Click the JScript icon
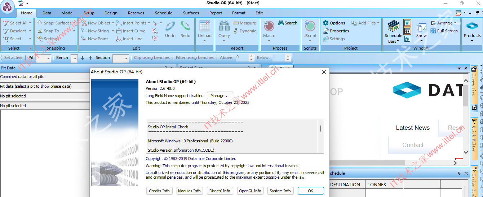Image resolution: width=483 pixels, height=197 pixels. coord(310,26)
